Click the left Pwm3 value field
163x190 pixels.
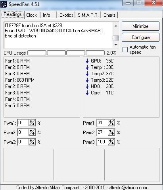23,142
